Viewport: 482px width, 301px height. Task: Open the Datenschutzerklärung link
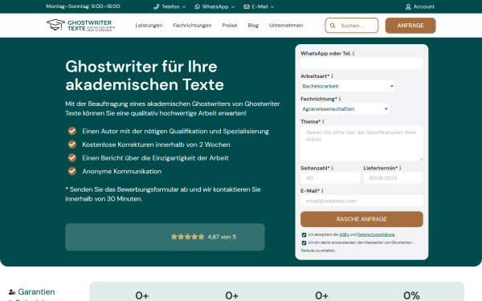click(376, 234)
